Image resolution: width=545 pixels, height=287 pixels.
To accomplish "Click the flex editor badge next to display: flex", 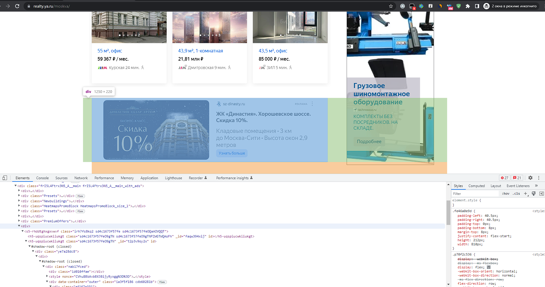I will click(x=488, y=267).
